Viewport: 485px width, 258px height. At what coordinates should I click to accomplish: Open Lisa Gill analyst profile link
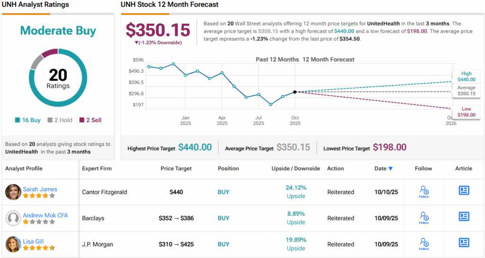pos(34,241)
